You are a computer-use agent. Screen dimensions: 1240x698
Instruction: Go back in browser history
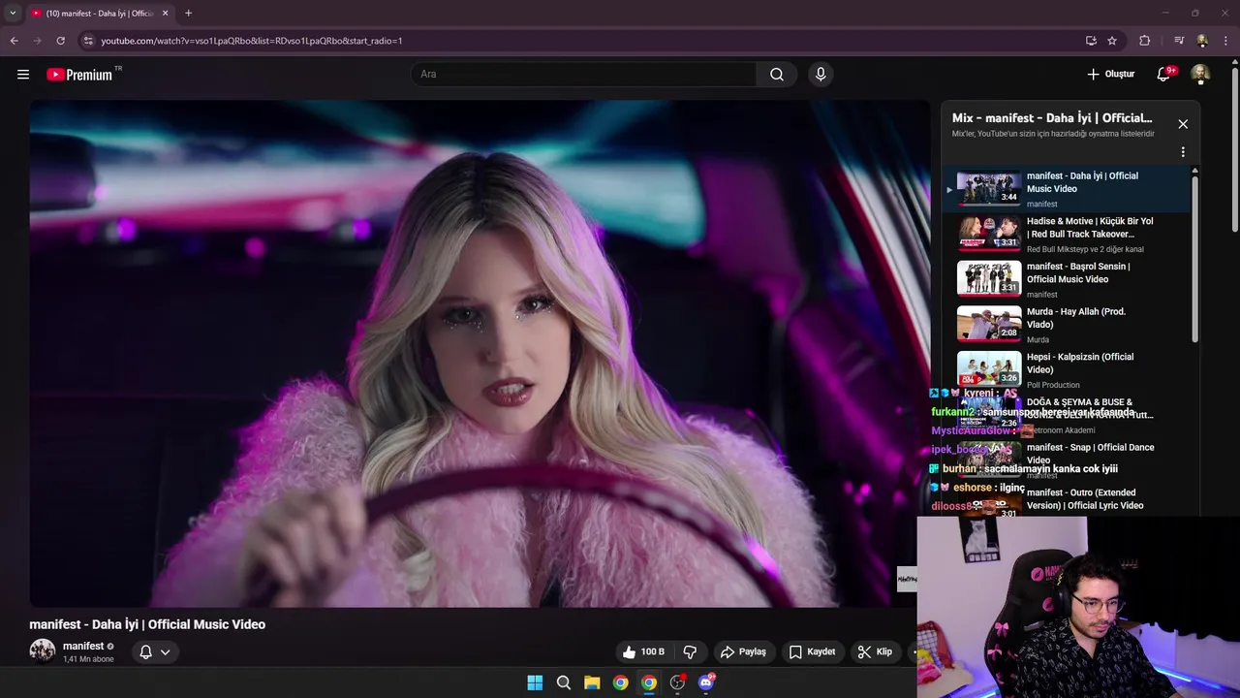tap(14, 41)
